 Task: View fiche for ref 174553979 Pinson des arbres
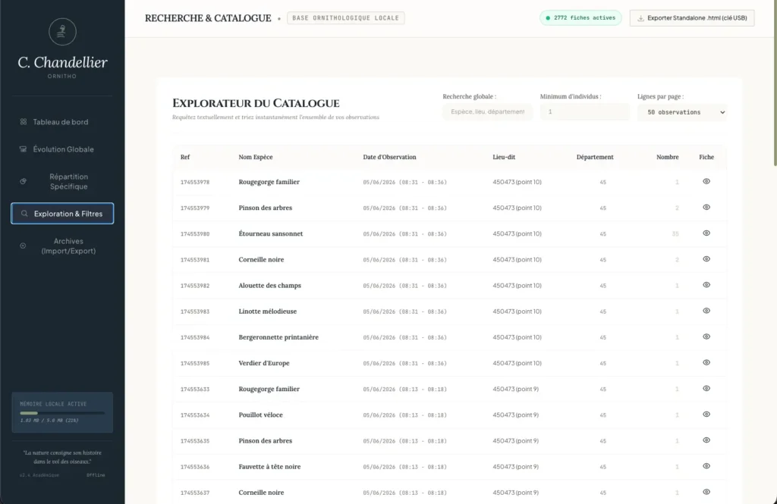[706, 207]
